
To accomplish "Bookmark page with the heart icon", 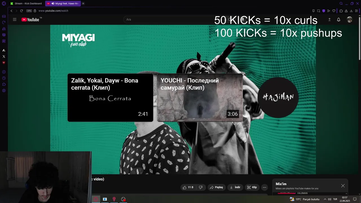I will (334, 11).
